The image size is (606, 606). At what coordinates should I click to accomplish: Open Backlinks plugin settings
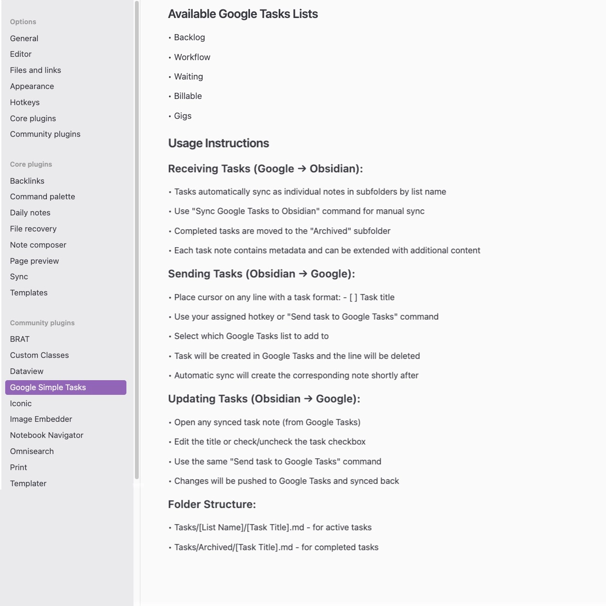(x=27, y=181)
